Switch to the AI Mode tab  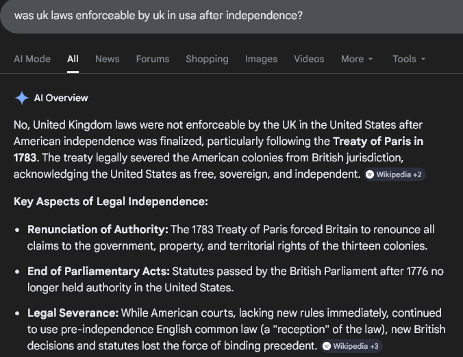32,59
